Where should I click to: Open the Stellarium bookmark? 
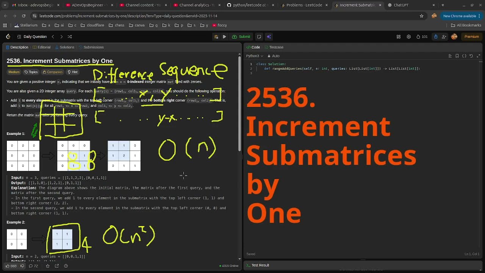click(26, 25)
